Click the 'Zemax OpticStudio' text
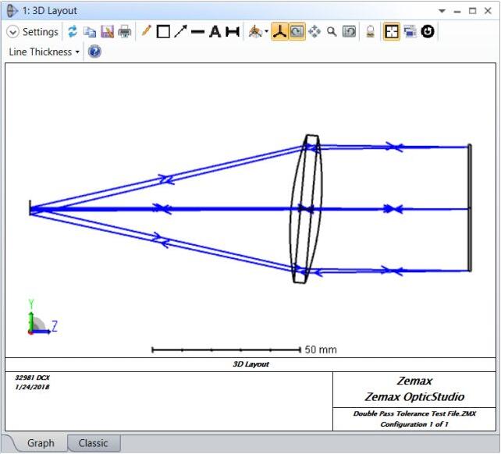This screenshot has height=454, width=501. click(x=414, y=396)
